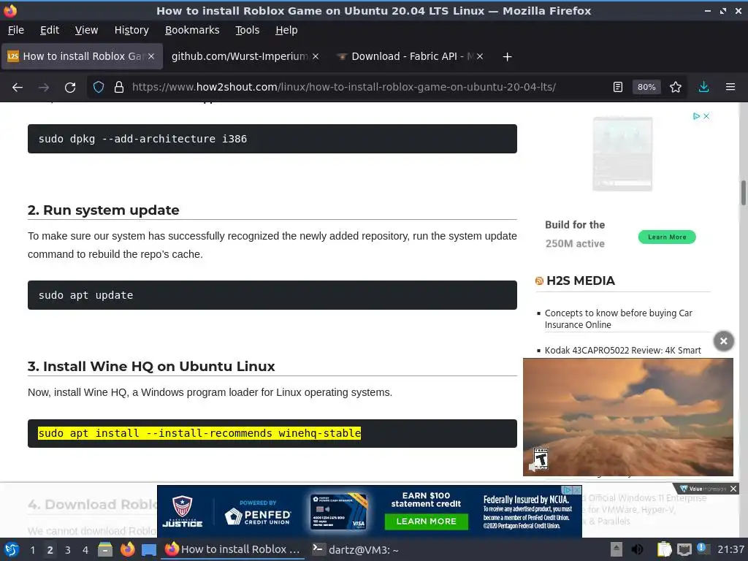Open the Help menu
This screenshot has height=561, width=748.
point(286,30)
